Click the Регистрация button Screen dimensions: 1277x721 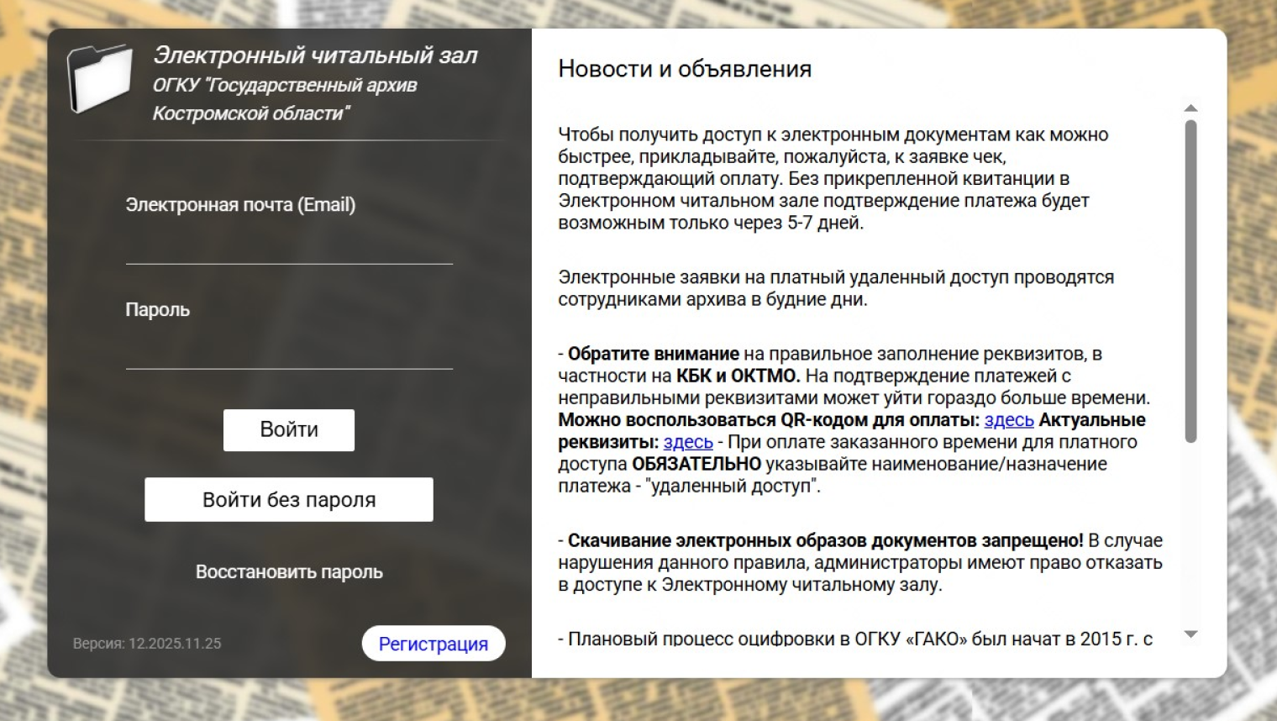(x=434, y=644)
